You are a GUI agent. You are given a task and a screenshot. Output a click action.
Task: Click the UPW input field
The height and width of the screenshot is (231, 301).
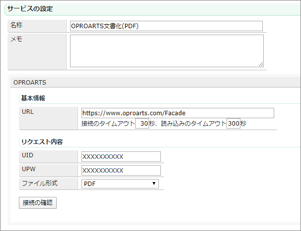(121, 171)
